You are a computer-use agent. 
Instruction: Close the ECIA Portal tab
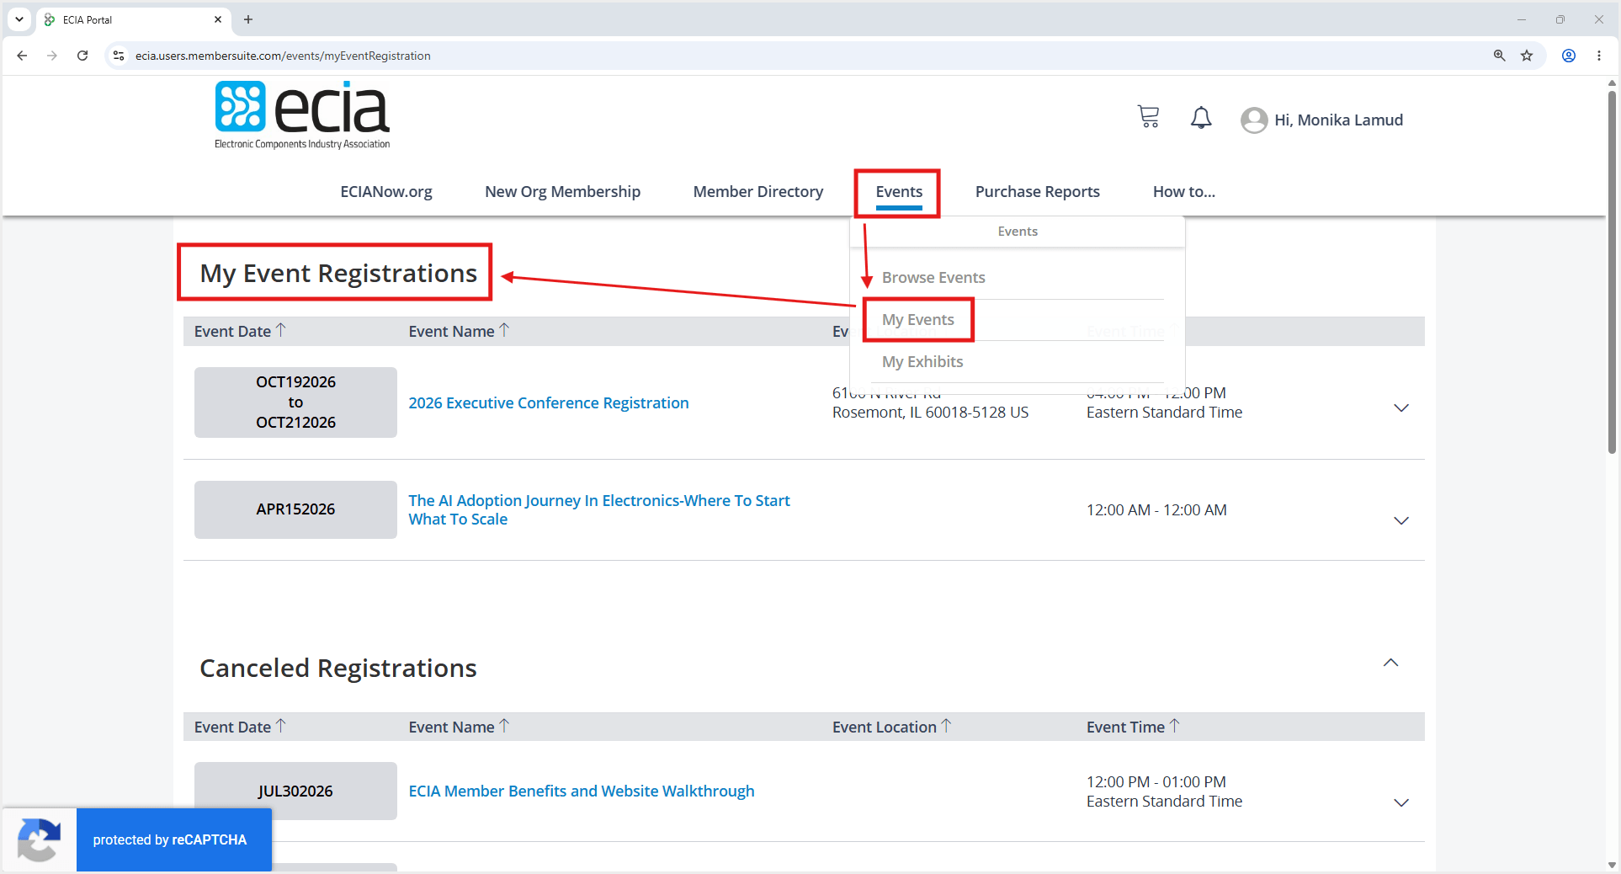click(218, 19)
